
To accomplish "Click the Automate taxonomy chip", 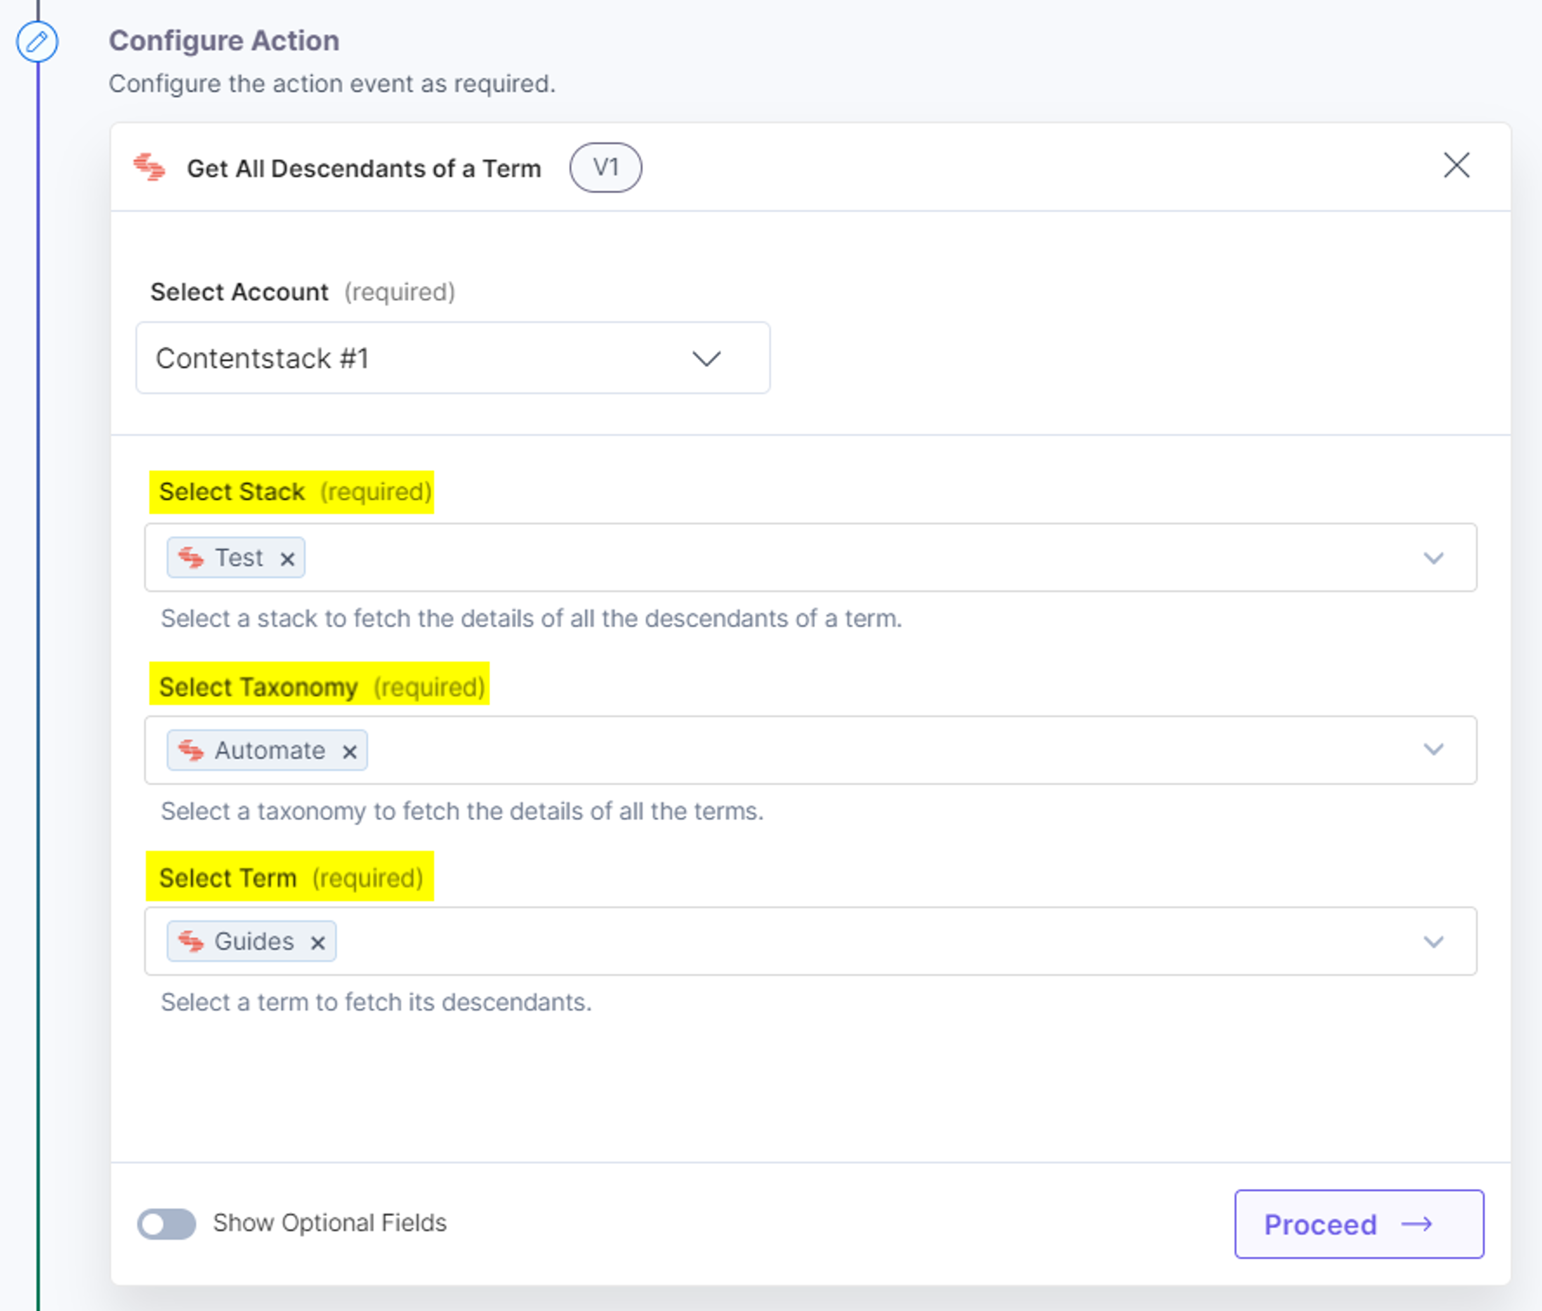I will (x=267, y=750).
